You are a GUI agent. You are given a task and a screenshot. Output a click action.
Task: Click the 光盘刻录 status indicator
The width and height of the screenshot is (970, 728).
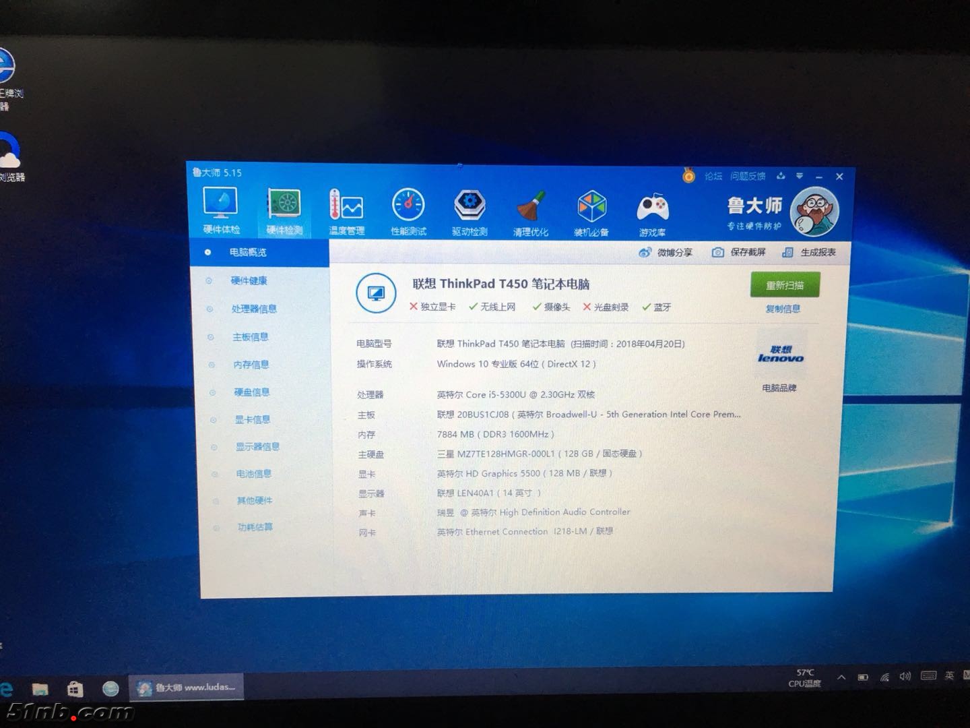click(606, 307)
